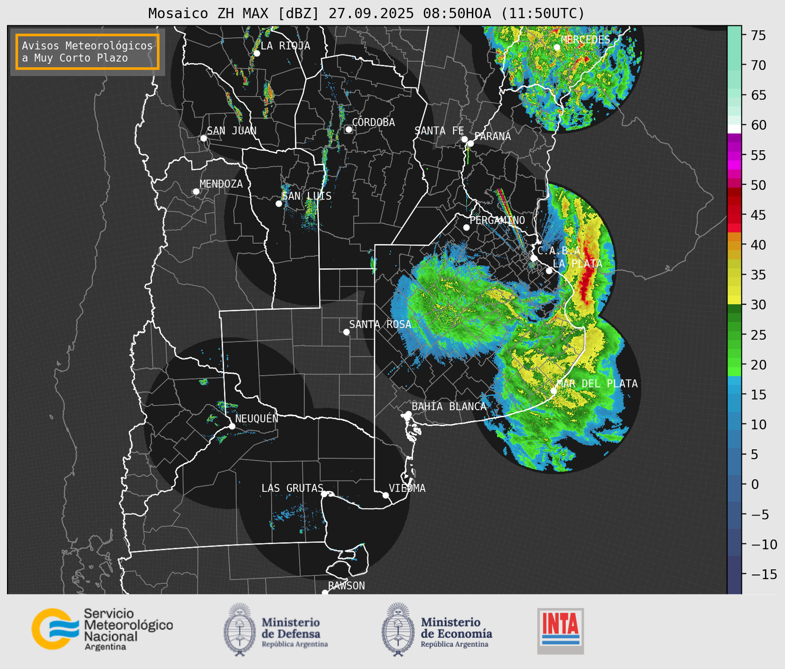Image resolution: width=785 pixels, height=669 pixels.
Task: Click the 75 dBZ mint color on scale
Action: pyautogui.click(x=734, y=35)
